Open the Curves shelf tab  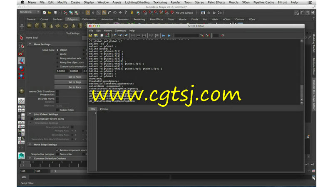pyautogui.click(x=44, y=19)
